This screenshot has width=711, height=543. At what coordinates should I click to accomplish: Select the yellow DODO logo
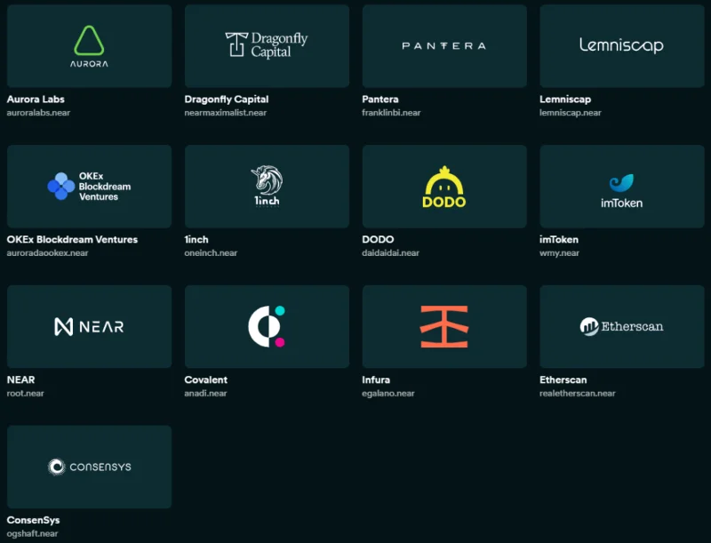pyautogui.click(x=443, y=187)
